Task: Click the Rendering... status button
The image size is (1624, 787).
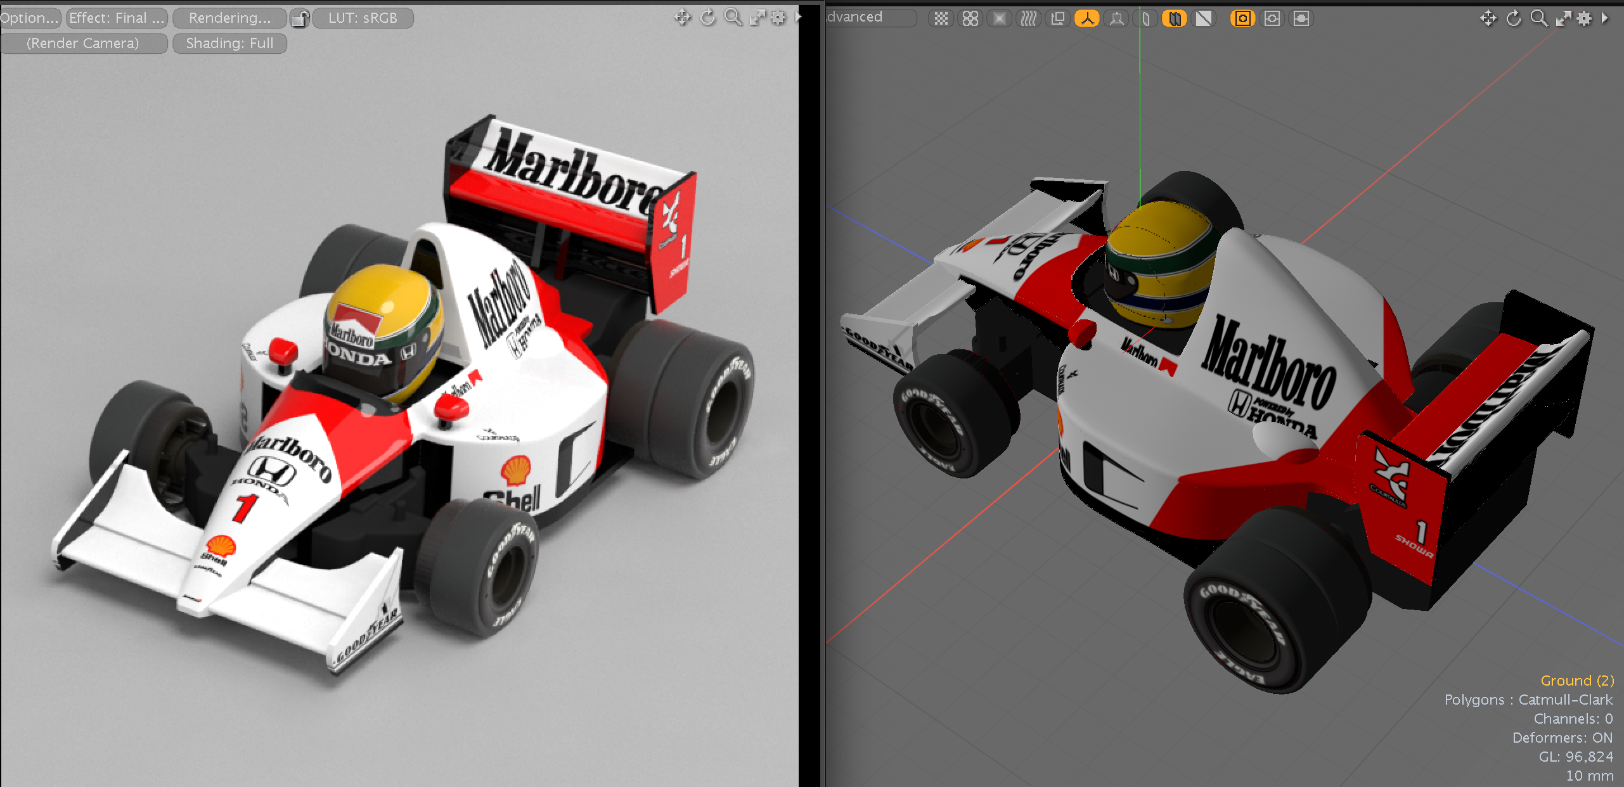Action: tap(229, 18)
